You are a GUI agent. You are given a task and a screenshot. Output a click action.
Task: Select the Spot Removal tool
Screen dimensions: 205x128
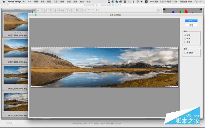point(66,10)
